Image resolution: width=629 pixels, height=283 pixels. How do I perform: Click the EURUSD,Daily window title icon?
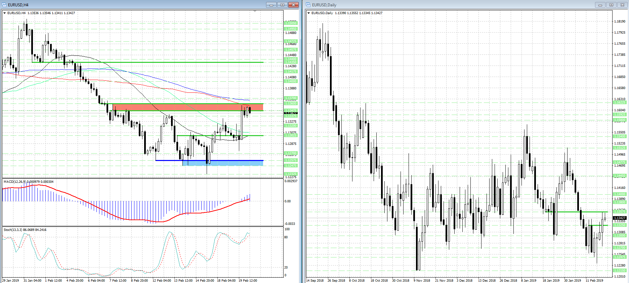click(x=308, y=5)
